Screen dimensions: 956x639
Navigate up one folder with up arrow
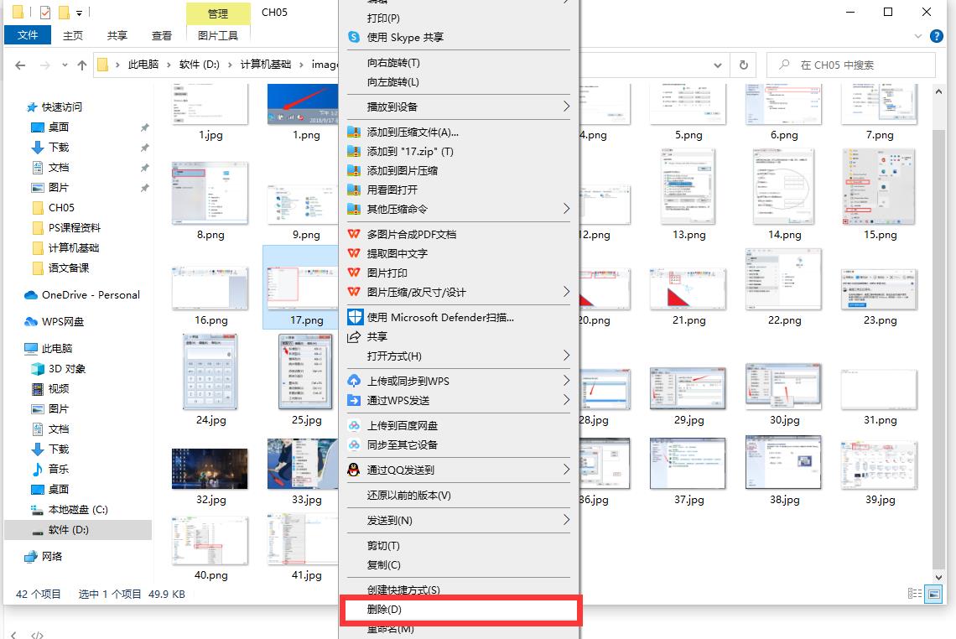tap(82, 65)
